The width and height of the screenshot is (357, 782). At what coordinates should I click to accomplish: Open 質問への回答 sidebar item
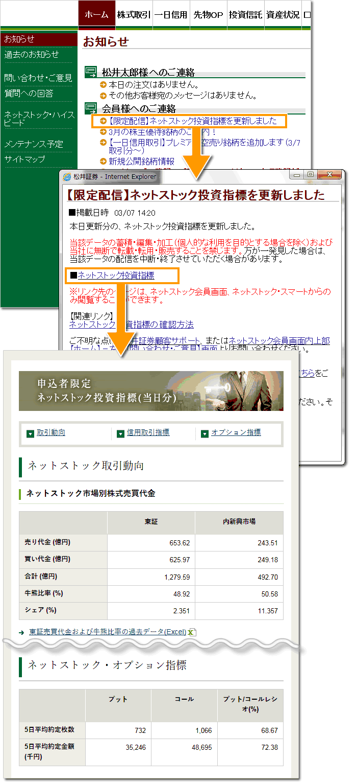pos(29,93)
